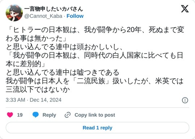Click the final line 三流以下ではないか
Screen dimensions: 195x139
pyautogui.click(x=38, y=90)
